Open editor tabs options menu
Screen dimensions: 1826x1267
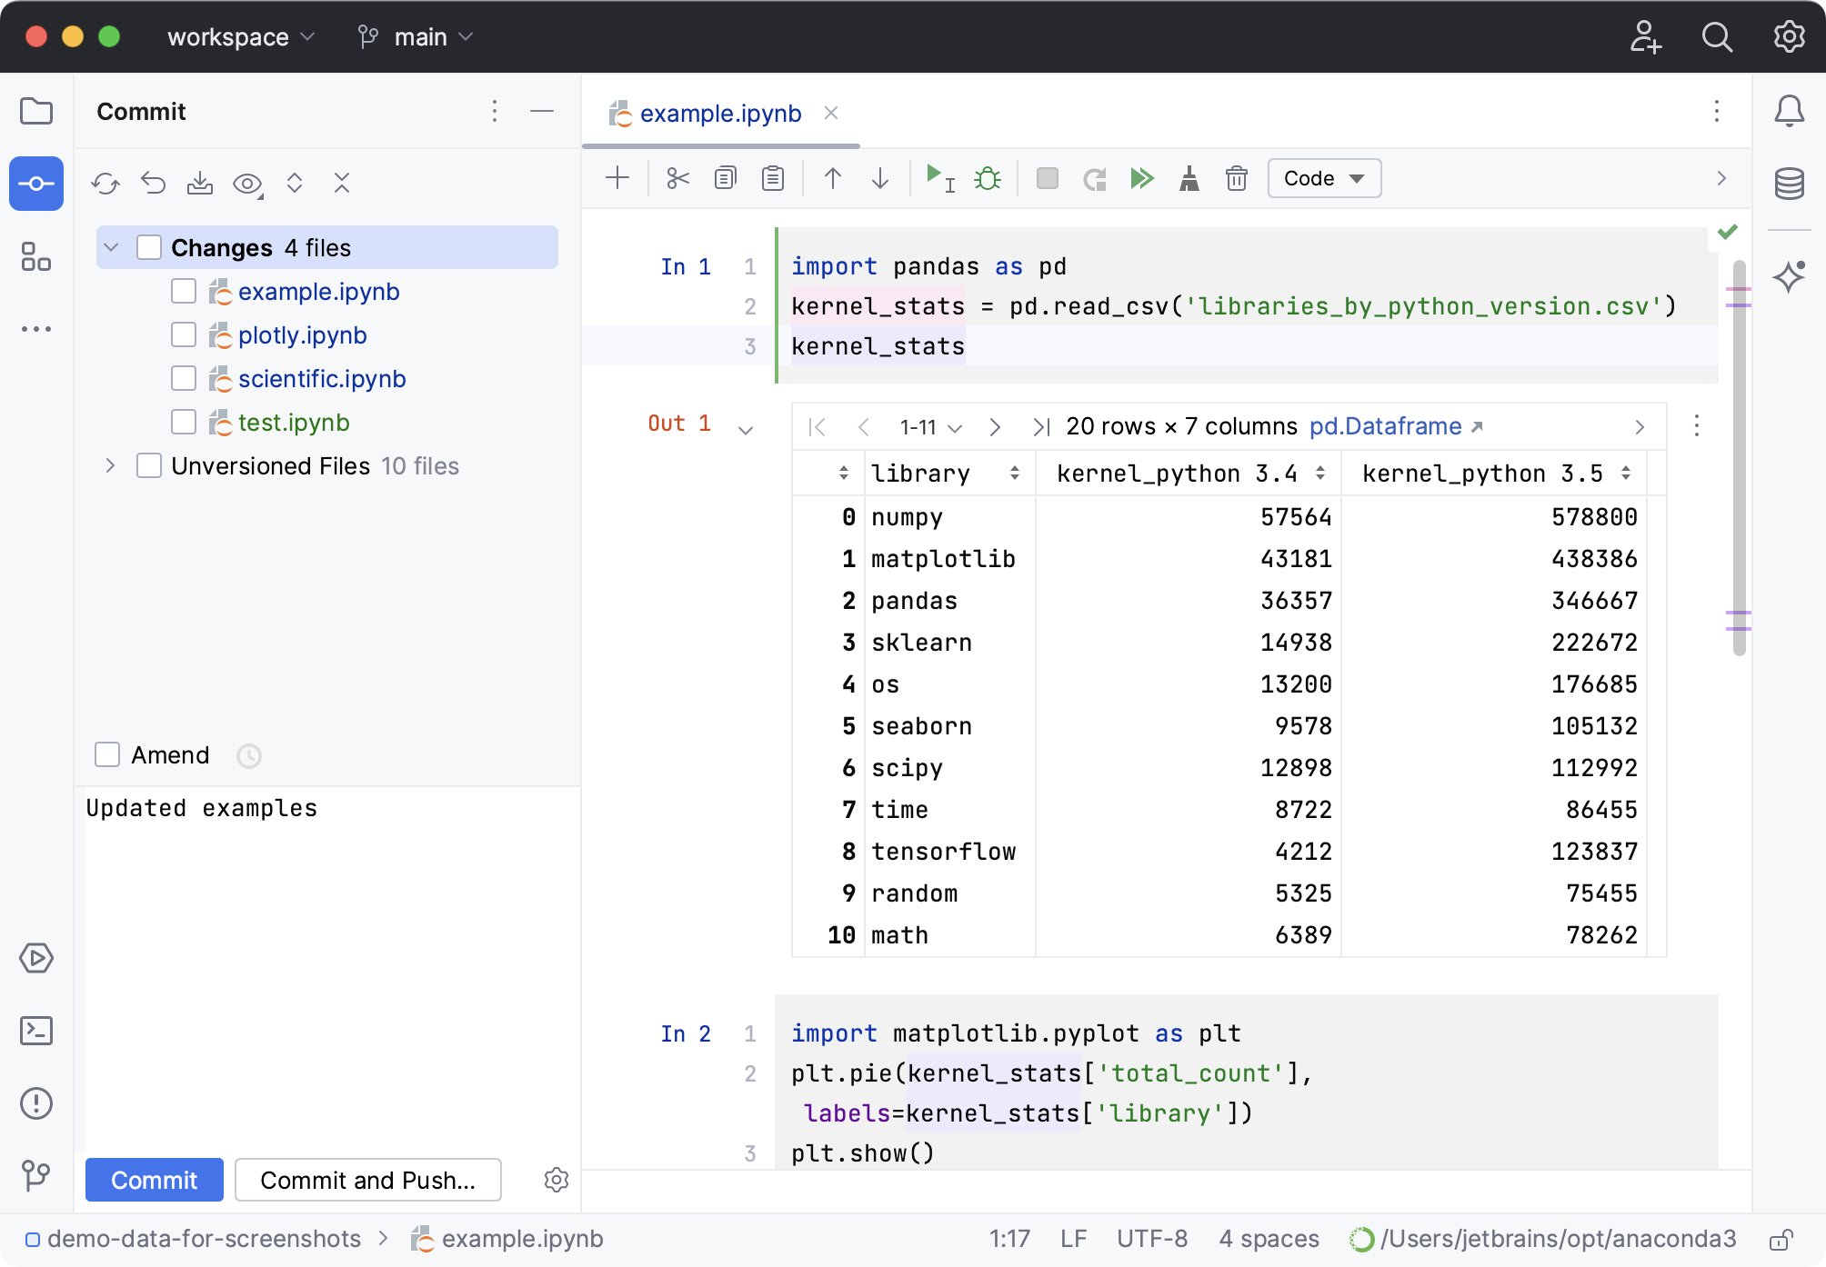pos(1717,111)
